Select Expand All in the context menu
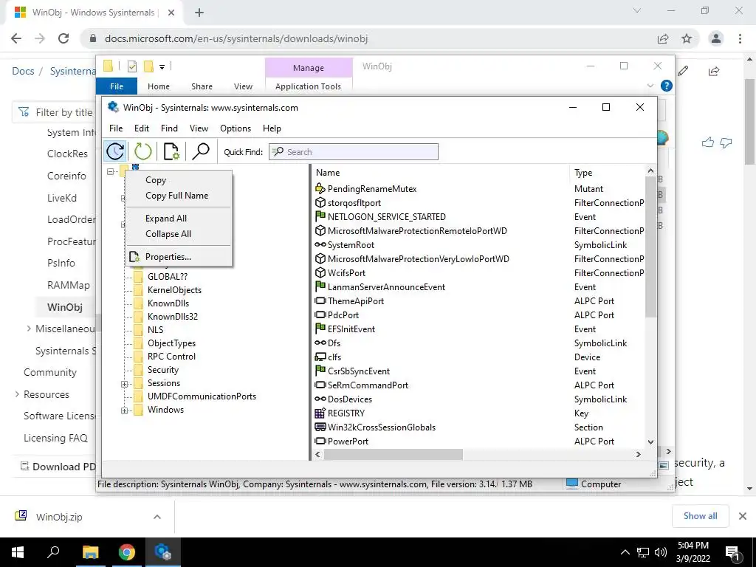Image resolution: width=756 pixels, height=567 pixels. click(x=166, y=219)
